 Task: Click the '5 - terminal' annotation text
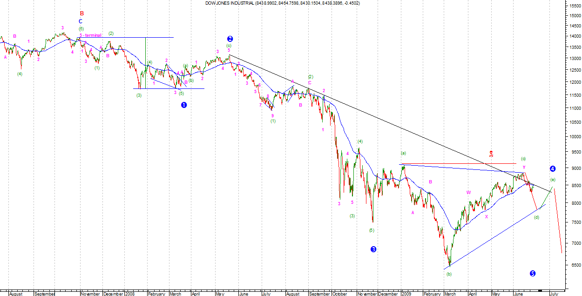(x=90, y=35)
